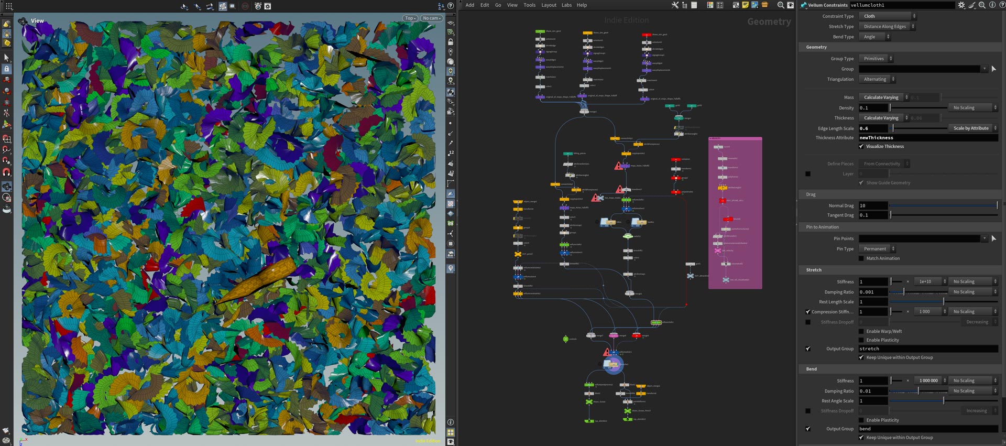Enable Warp/Weft checkbox in Stretch
The width and height of the screenshot is (1006, 446).
(x=861, y=331)
